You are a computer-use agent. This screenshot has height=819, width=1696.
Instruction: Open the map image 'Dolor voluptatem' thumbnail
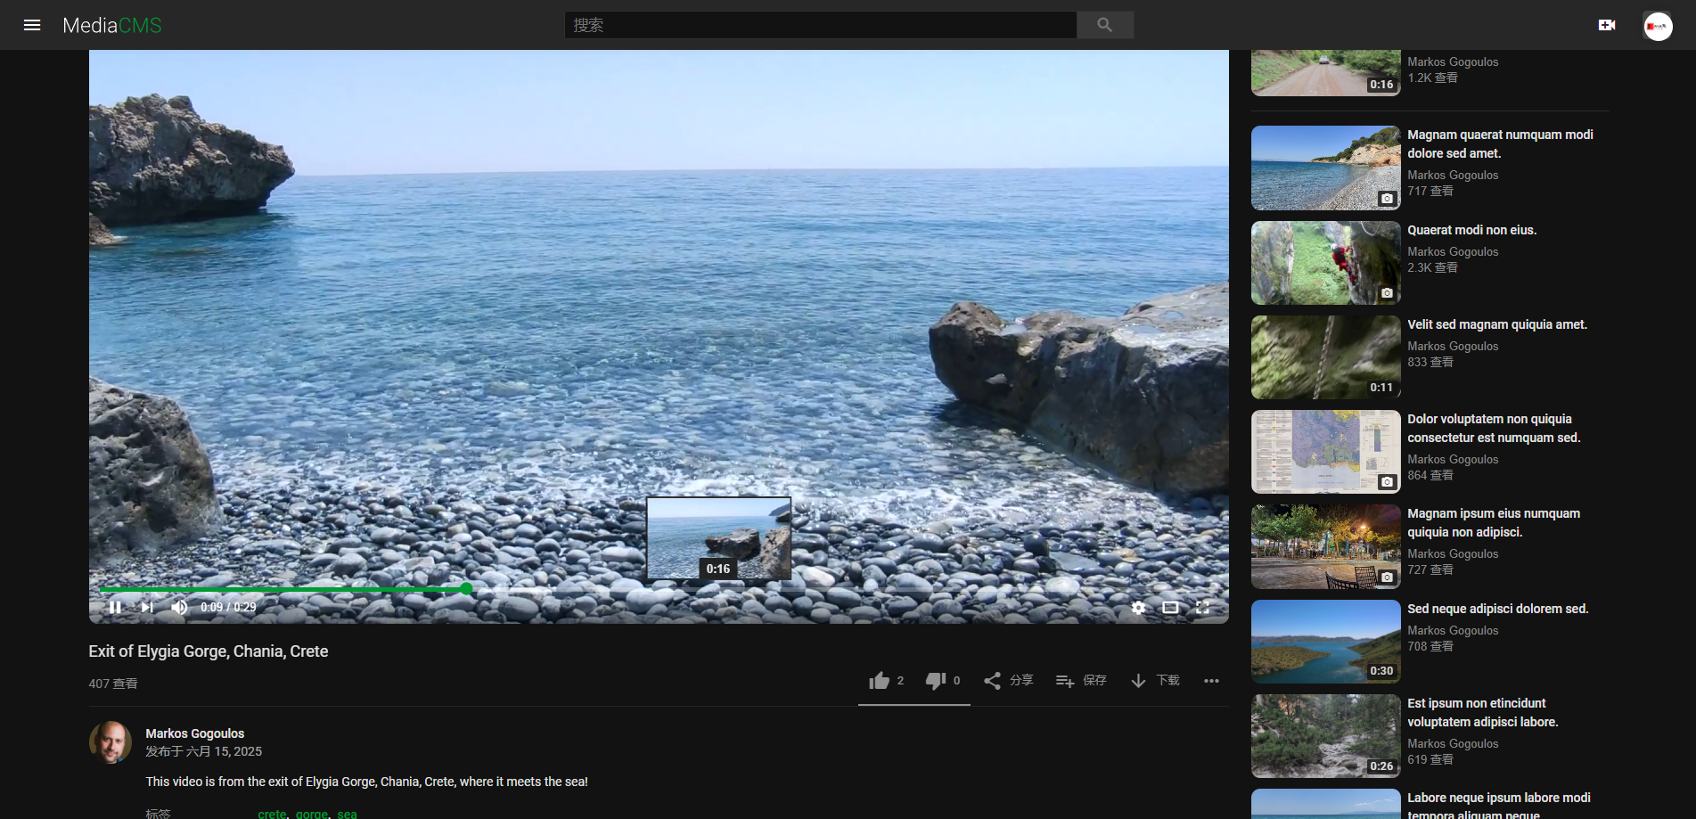pos(1325,452)
